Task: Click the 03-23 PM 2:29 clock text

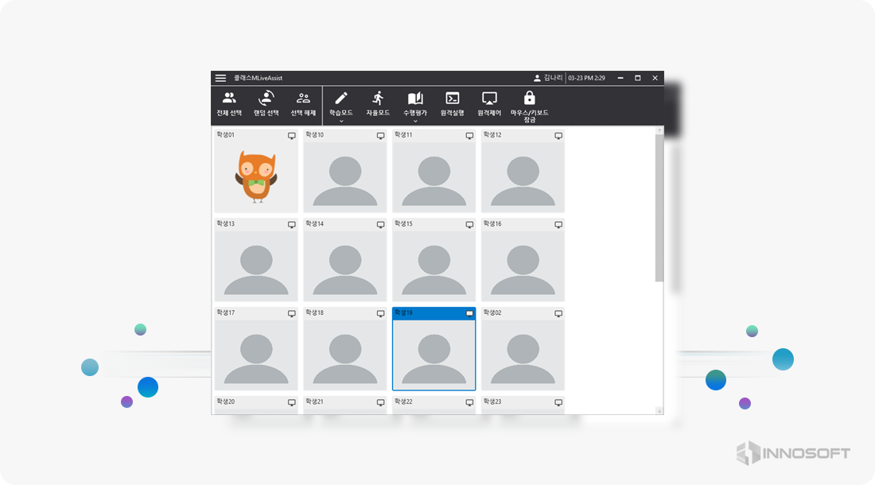Action: pos(586,78)
